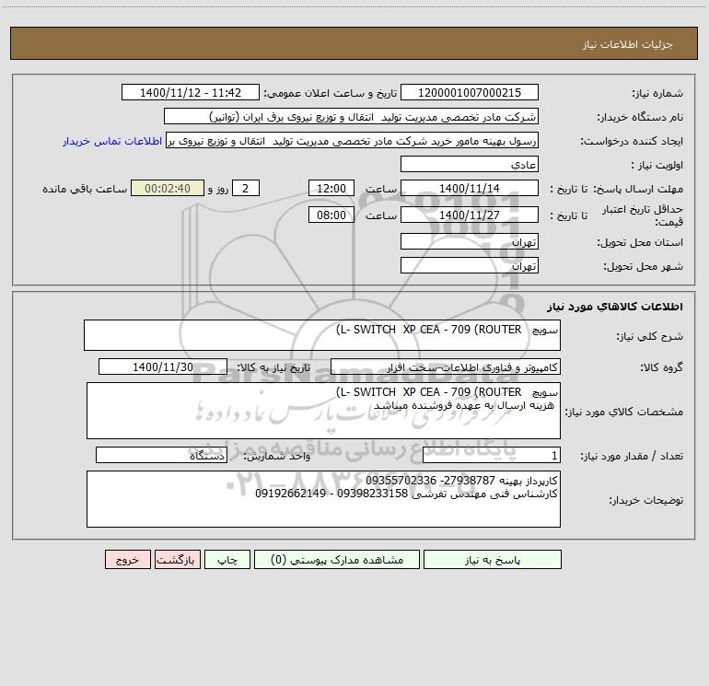This screenshot has height=686, width=709.
Task: Click the response deadline date 1400/11/14
Action: coord(470,188)
